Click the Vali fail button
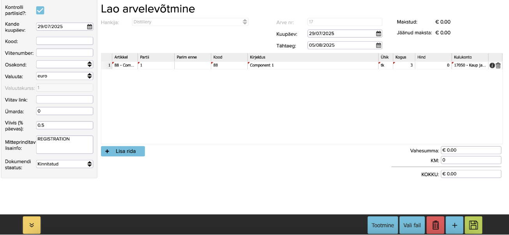This screenshot has width=509, height=235. click(412, 225)
